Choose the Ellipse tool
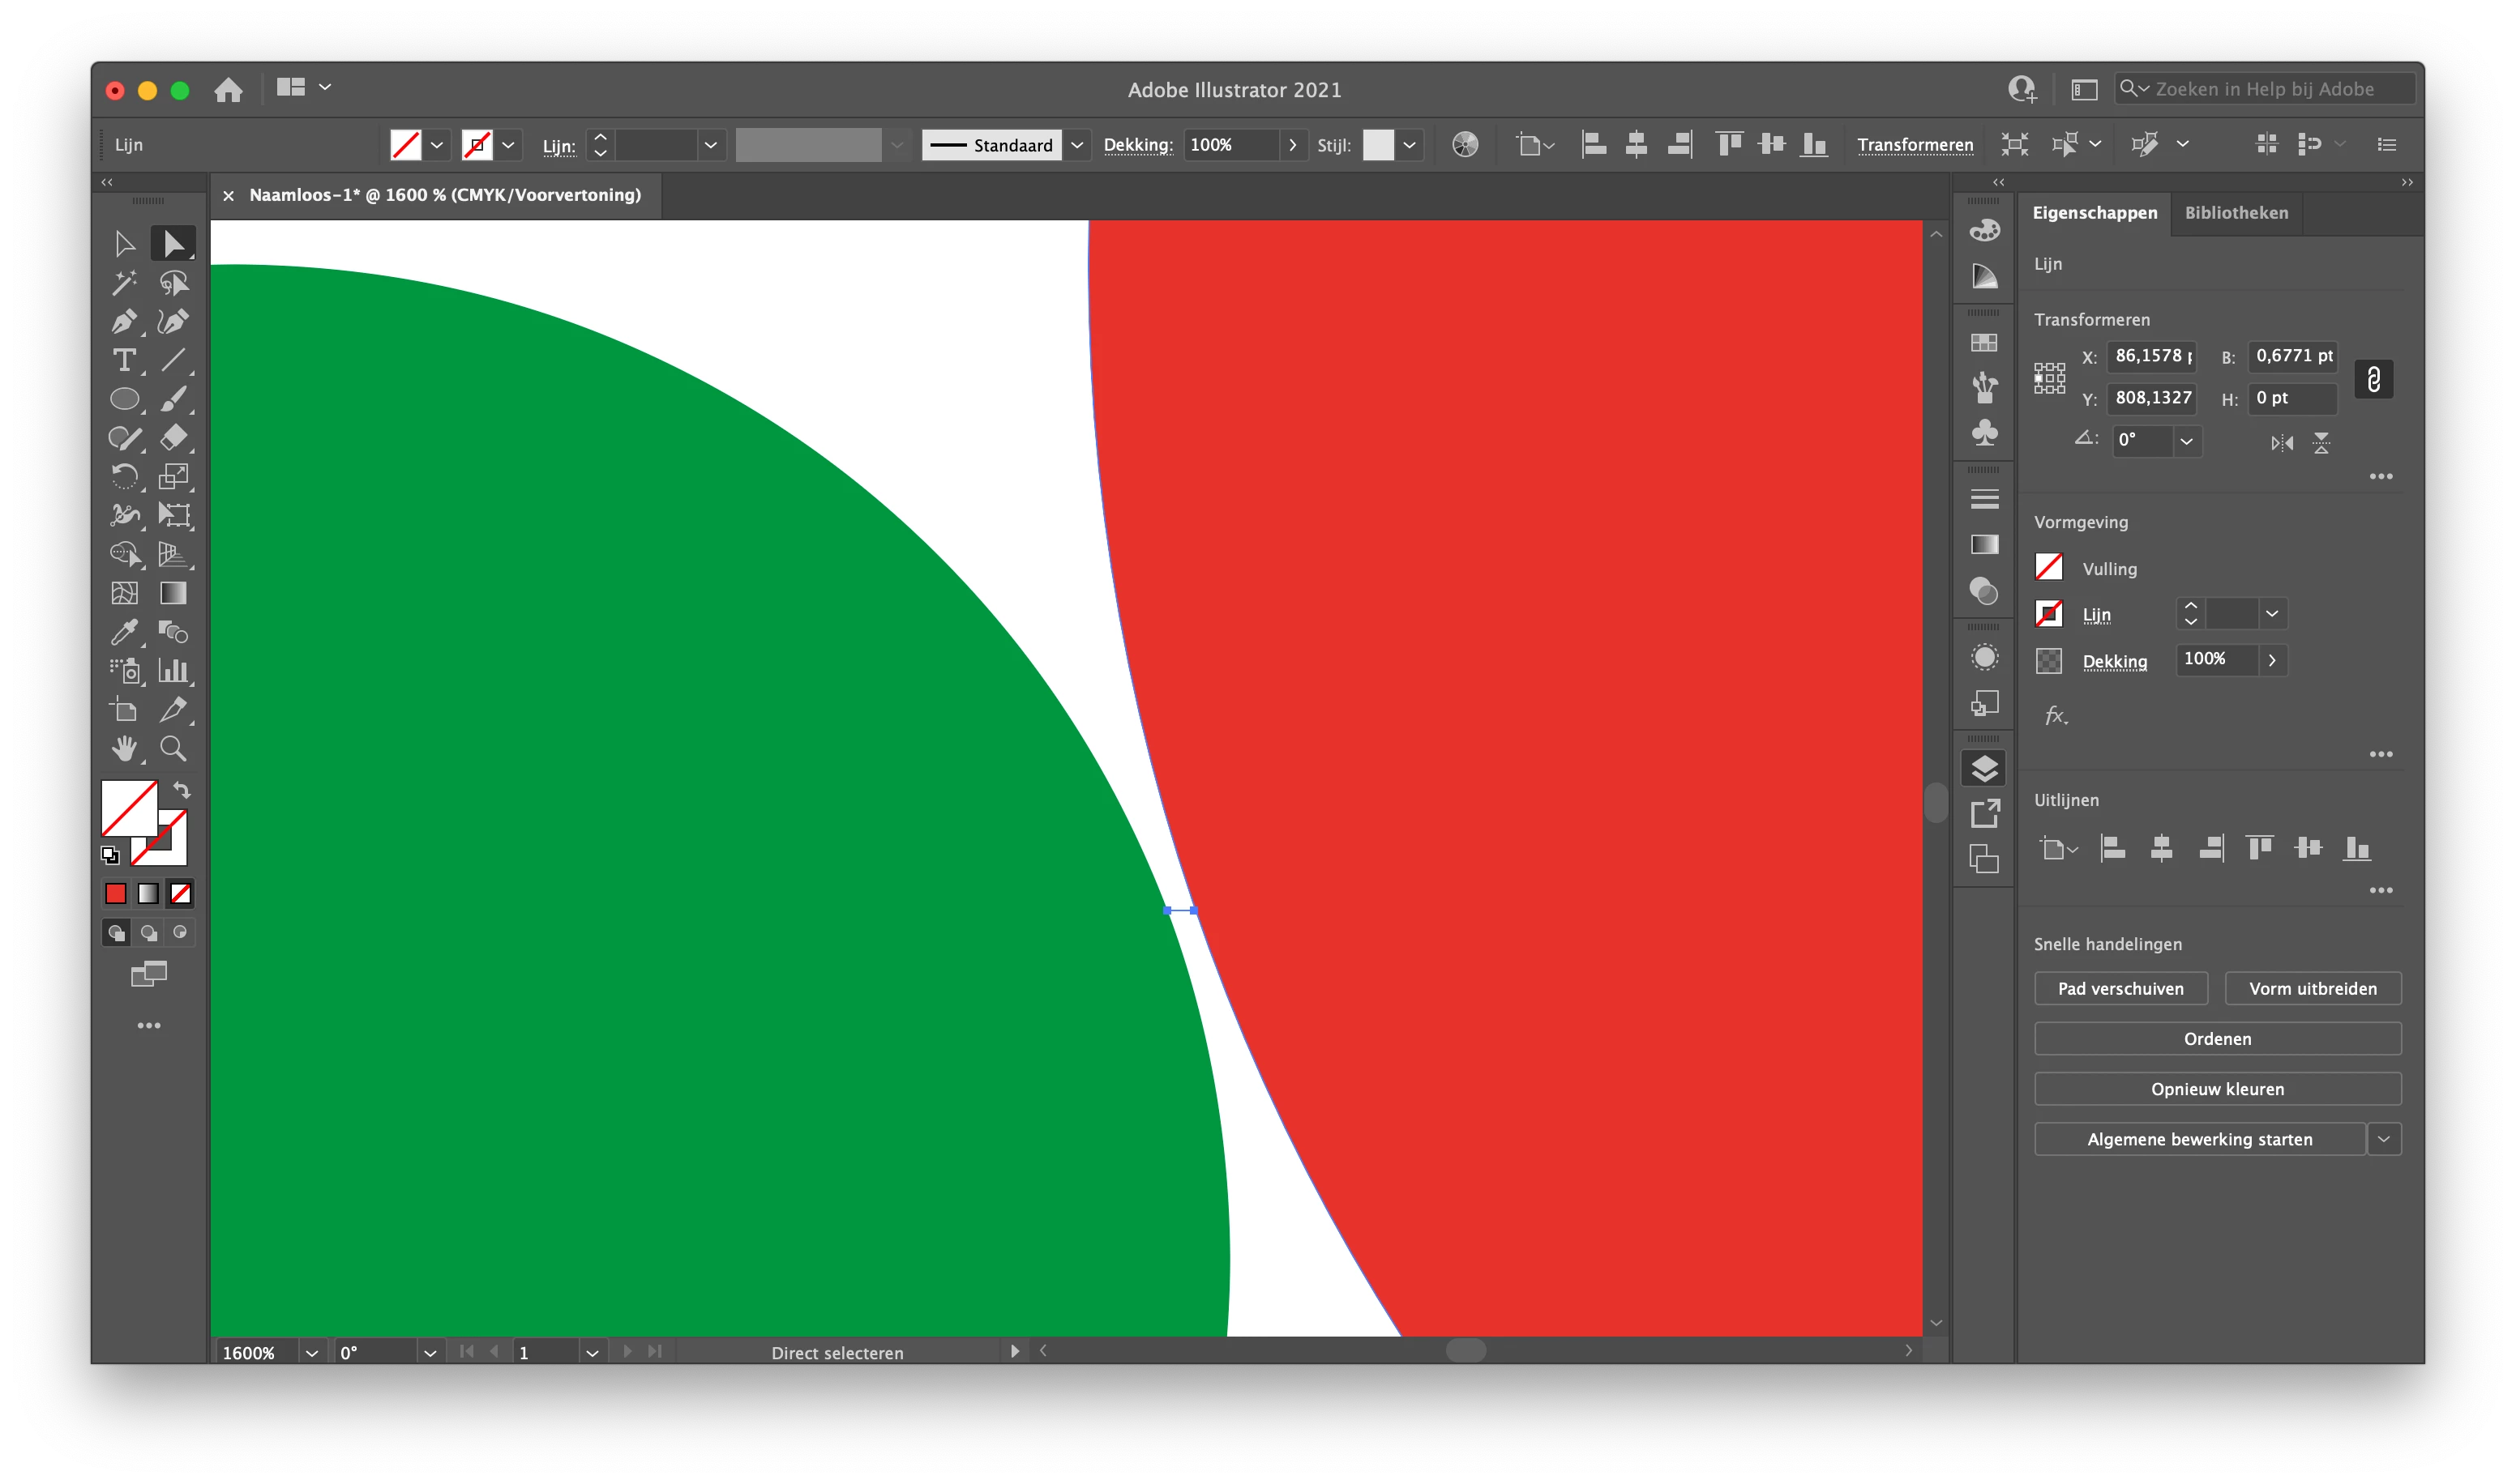Screen dimensions: 2516x1484 click(x=123, y=399)
